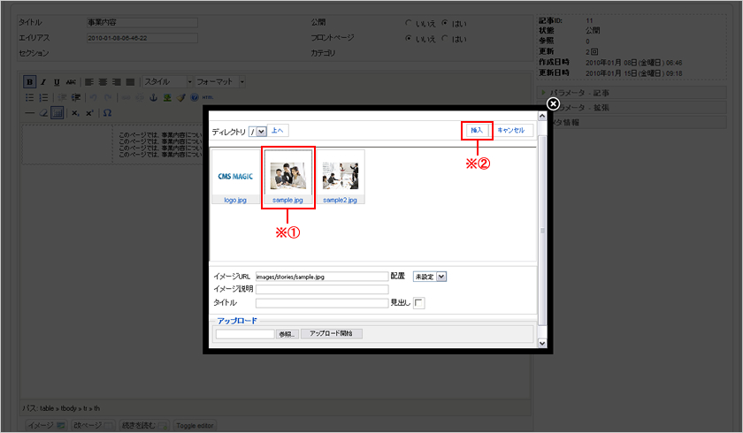Viewport: 743px width, 433px height.
Task: Toggle italic formatting in the editor
Action: pyautogui.click(x=43, y=82)
